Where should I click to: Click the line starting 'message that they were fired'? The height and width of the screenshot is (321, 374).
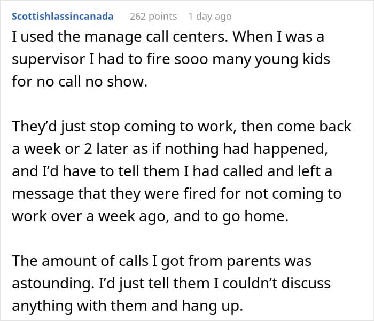[x=177, y=194]
